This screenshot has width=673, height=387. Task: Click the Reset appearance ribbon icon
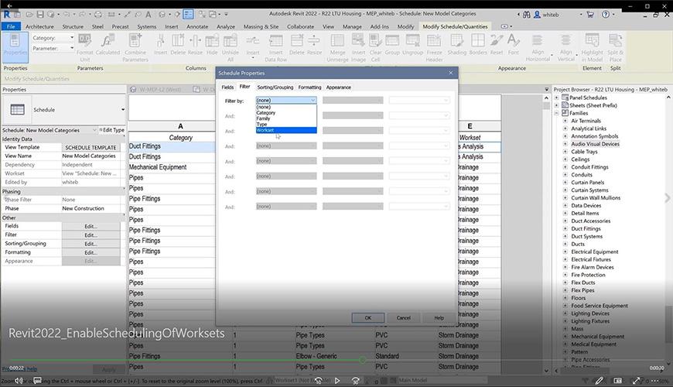[x=497, y=45]
